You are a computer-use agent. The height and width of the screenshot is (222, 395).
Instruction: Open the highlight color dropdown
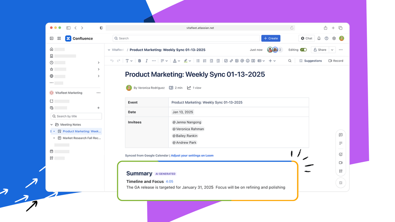click(x=187, y=61)
